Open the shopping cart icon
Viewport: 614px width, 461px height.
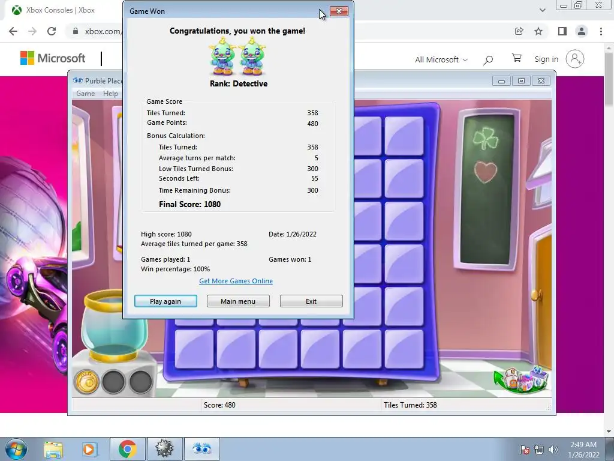517,58
